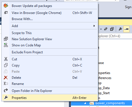This screenshot has width=132, height=107.
Task: Click the New Solution Explorer View icon
Action: pos(6,39)
